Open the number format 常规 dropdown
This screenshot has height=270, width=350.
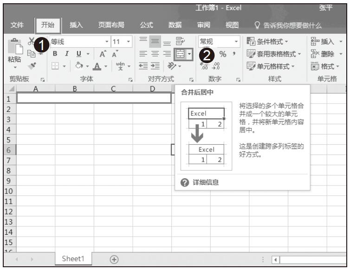click(237, 42)
